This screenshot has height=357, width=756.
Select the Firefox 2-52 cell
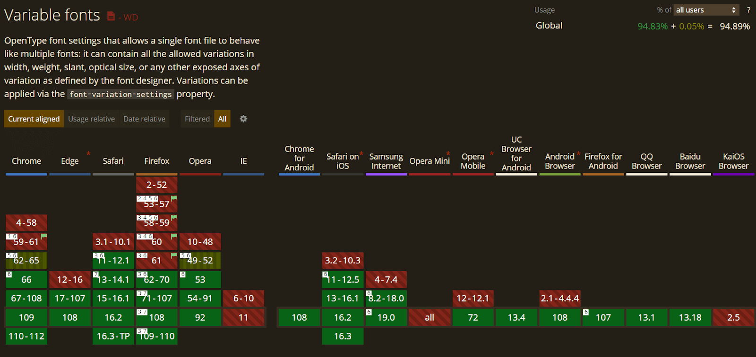pyautogui.click(x=157, y=185)
